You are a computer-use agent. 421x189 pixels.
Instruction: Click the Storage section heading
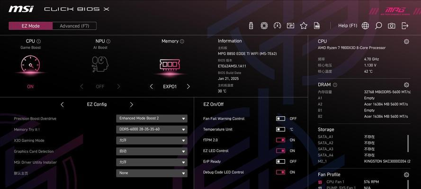(x=326, y=129)
